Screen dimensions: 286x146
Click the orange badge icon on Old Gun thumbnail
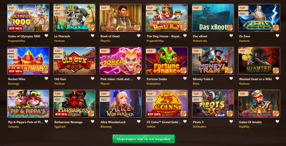[91, 70]
